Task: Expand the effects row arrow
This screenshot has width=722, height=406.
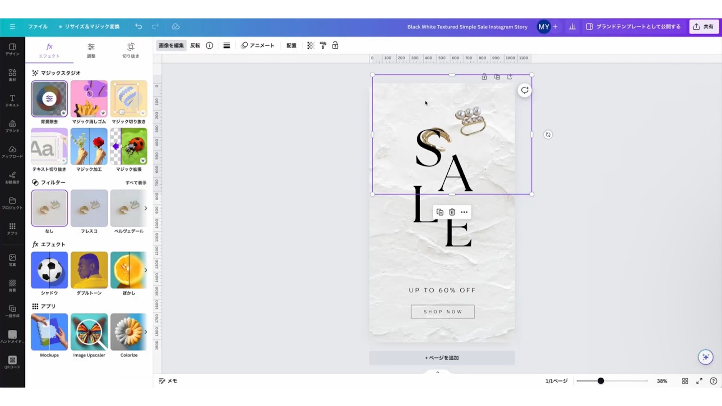Action: pyautogui.click(x=145, y=270)
